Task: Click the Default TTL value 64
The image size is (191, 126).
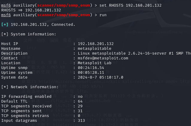Action: click(80, 101)
